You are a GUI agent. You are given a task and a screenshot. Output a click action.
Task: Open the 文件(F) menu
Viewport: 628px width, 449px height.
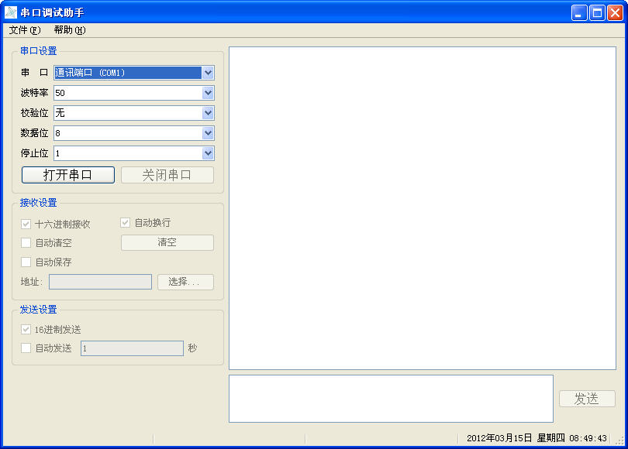pyautogui.click(x=25, y=30)
